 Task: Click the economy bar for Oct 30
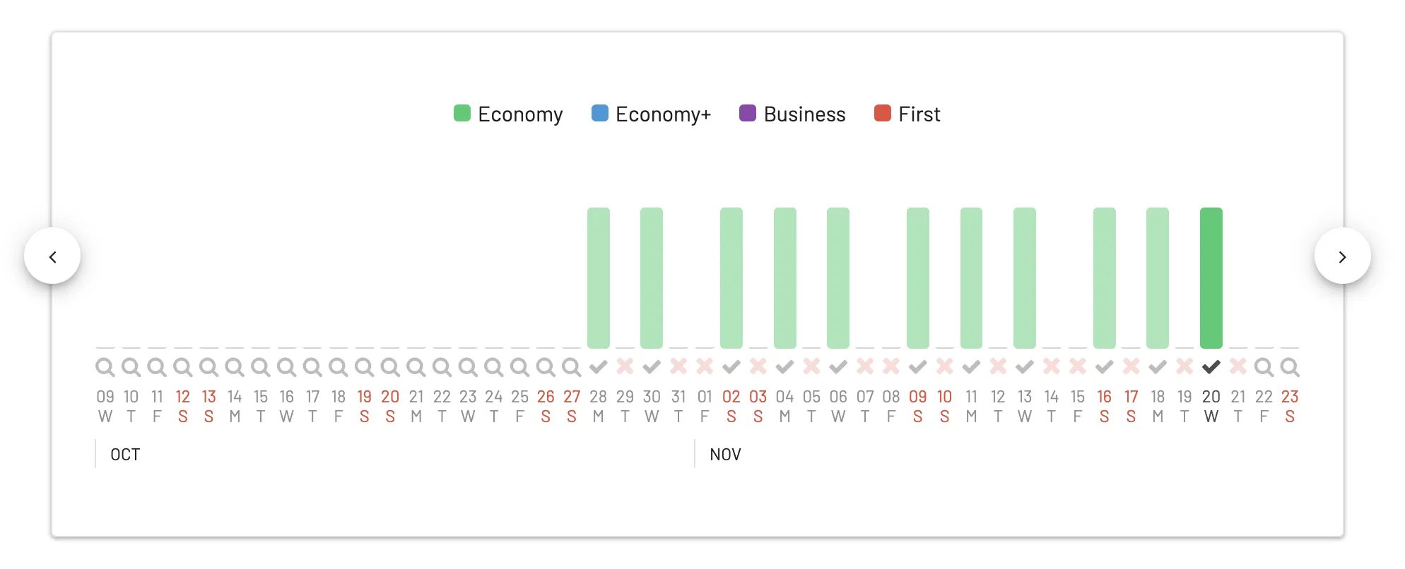tap(652, 278)
